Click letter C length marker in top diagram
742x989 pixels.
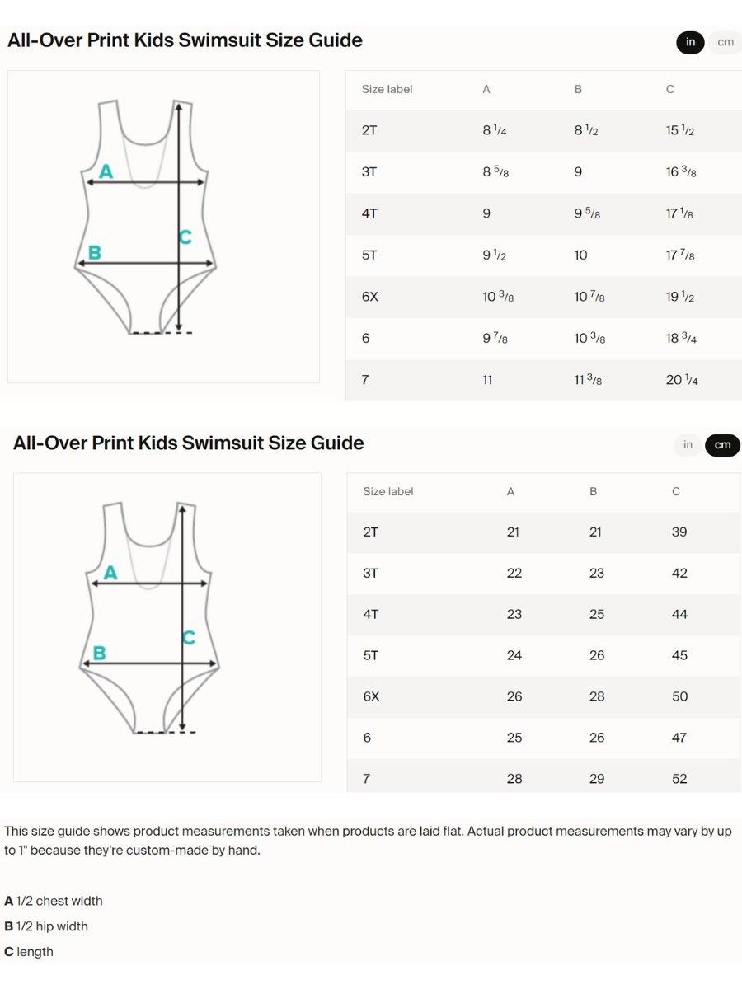coord(185,237)
